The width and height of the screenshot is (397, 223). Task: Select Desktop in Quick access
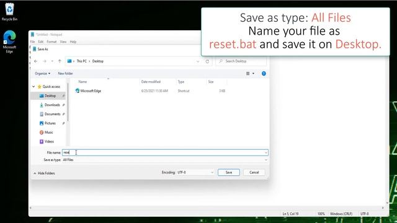48,96
